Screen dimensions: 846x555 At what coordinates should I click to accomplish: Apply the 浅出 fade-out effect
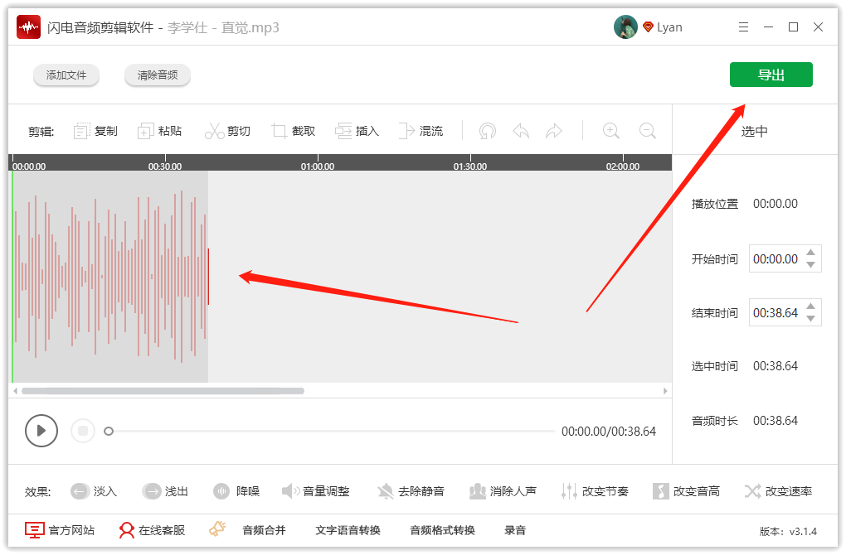click(x=165, y=491)
